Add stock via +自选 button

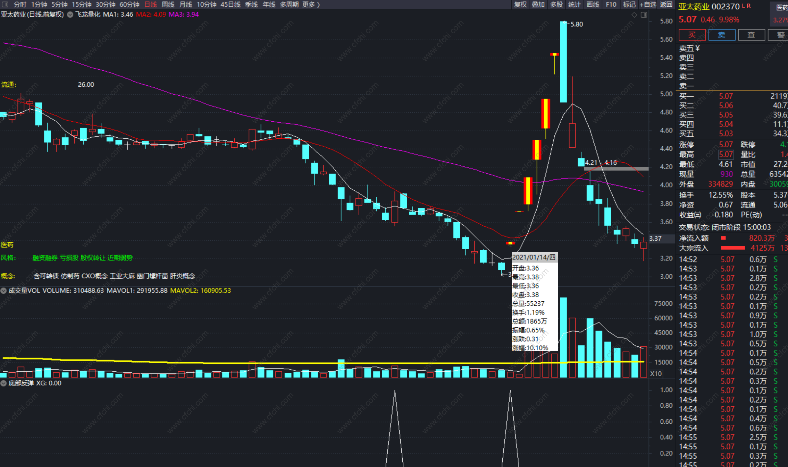(x=648, y=5)
